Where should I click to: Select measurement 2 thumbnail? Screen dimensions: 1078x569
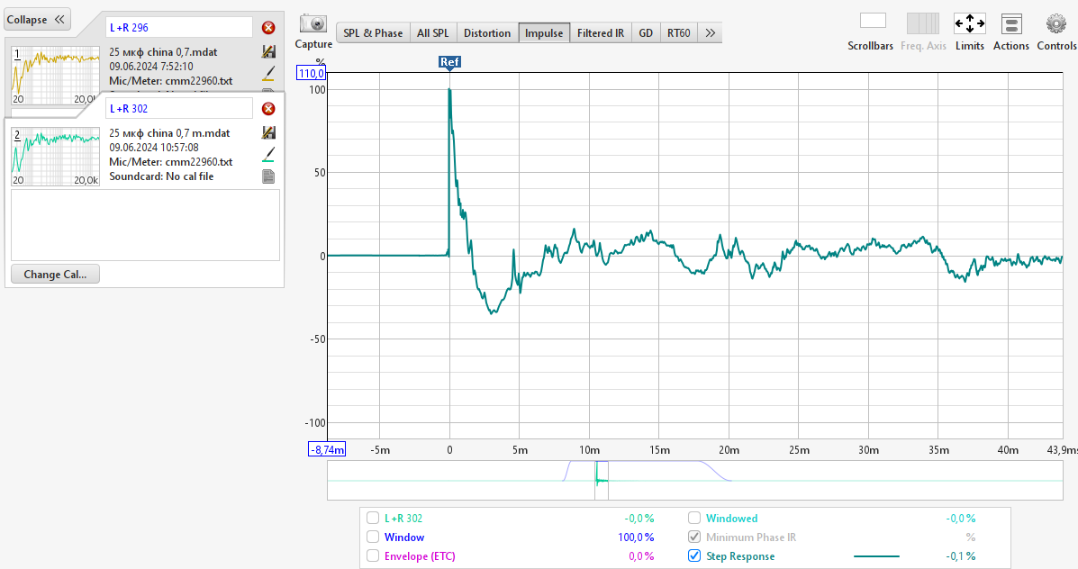(55, 156)
